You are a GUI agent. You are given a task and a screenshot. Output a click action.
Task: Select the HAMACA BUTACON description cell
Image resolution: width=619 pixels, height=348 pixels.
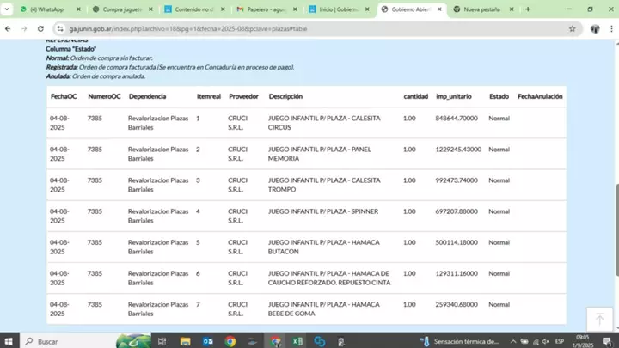(x=324, y=247)
